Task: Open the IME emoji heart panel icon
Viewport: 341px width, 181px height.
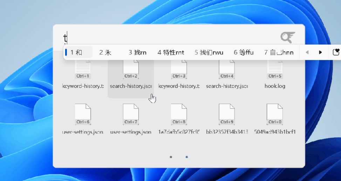Action: pos(336,52)
